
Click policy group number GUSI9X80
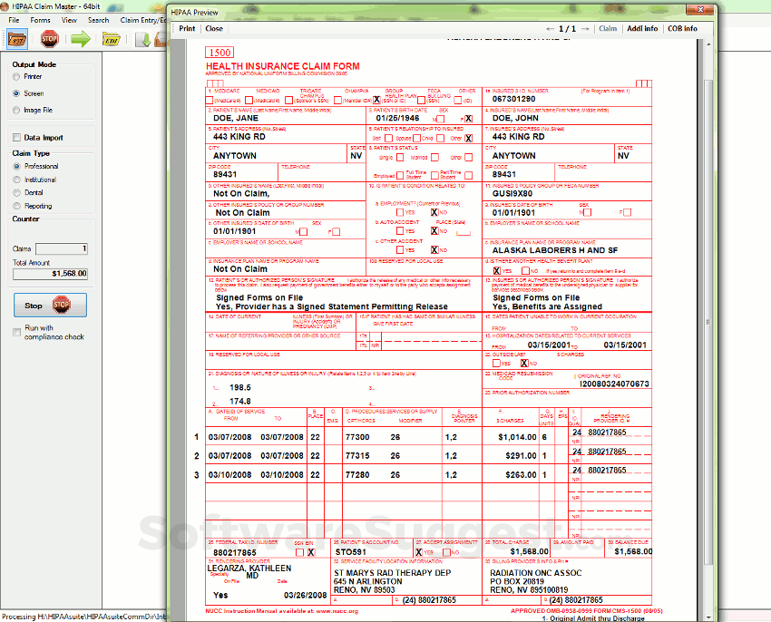[512, 194]
